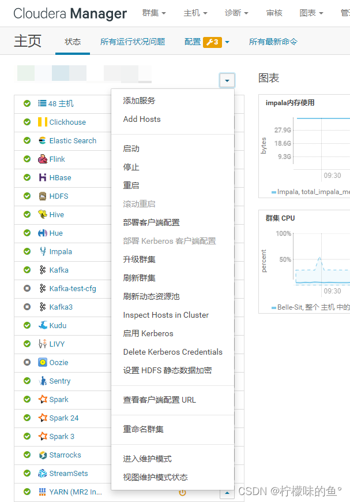Open the 群集 top menu
350x502 pixels.
(154, 13)
